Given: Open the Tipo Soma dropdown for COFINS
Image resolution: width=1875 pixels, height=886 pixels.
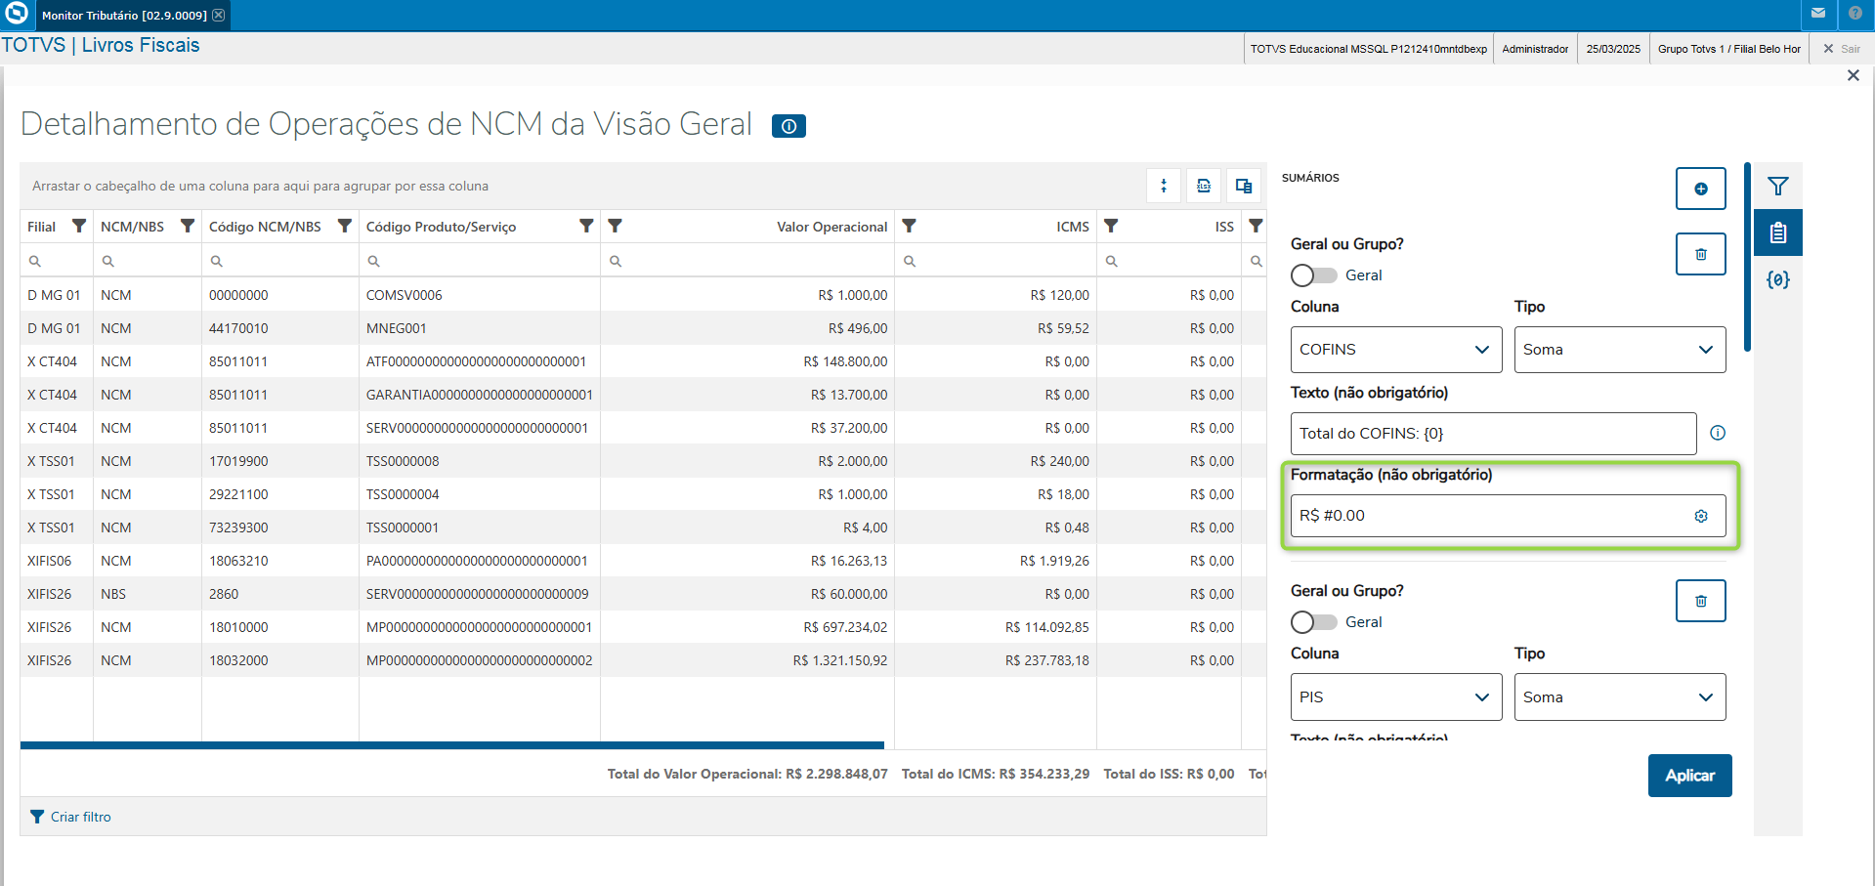Looking at the screenshot, I should pos(1619,350).
